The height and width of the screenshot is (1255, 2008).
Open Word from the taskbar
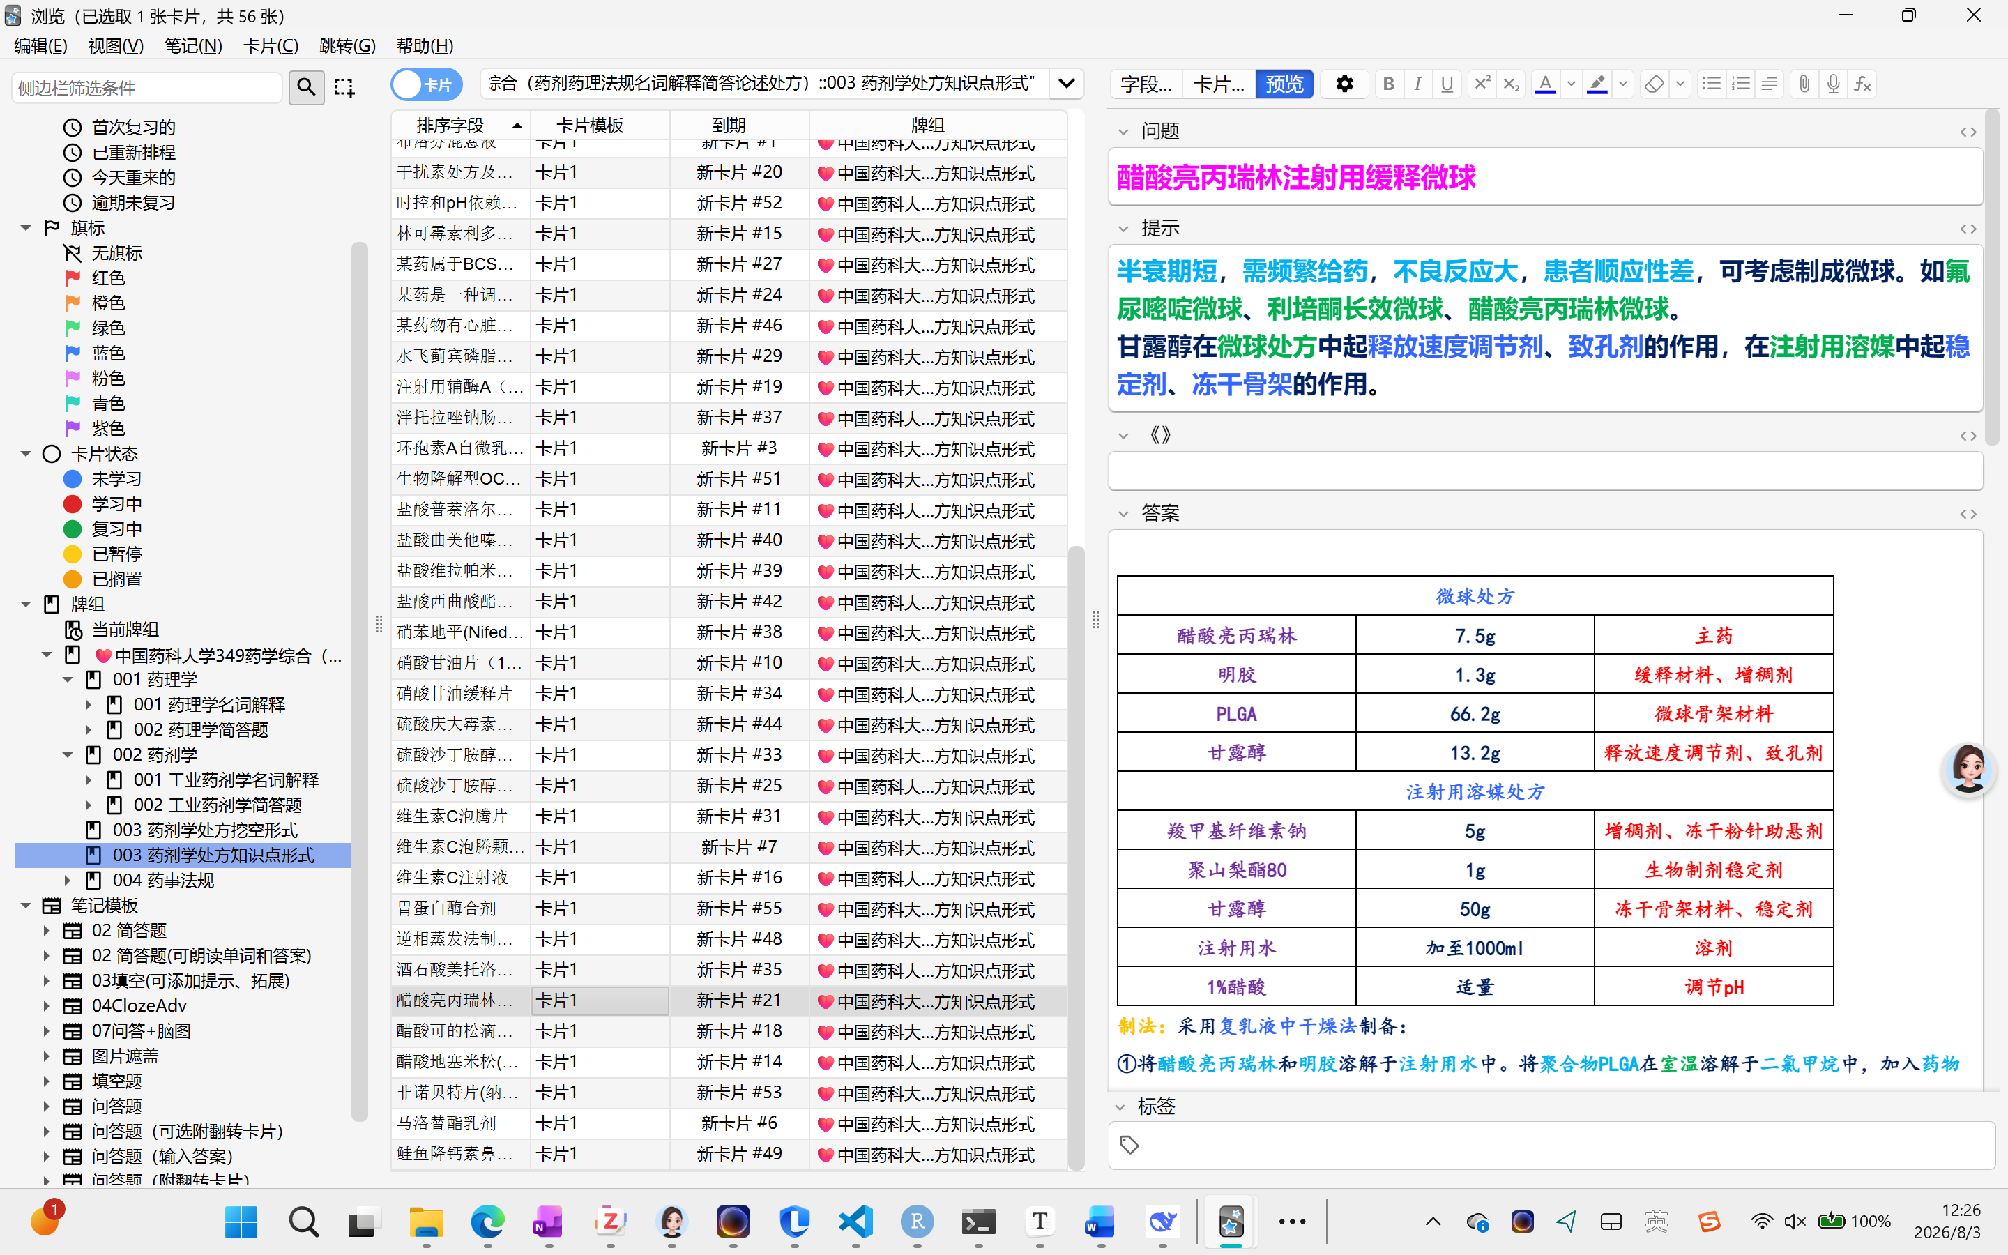[x=1100, y=1222]
